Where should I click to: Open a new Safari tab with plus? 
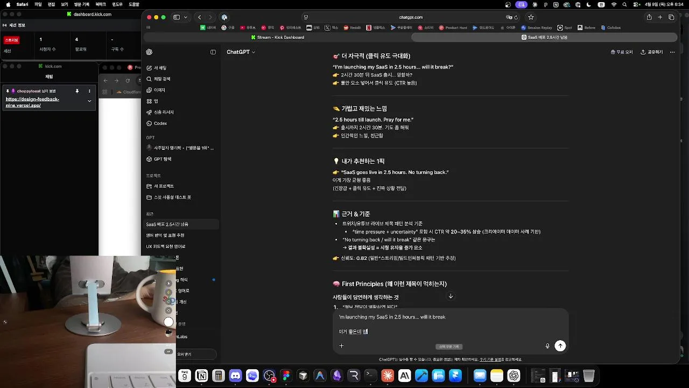660,17
